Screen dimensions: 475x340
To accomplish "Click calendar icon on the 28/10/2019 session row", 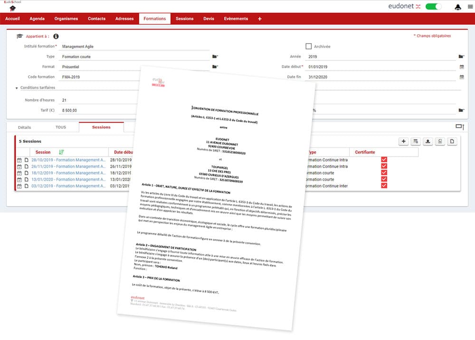I will tap(19, 160).
